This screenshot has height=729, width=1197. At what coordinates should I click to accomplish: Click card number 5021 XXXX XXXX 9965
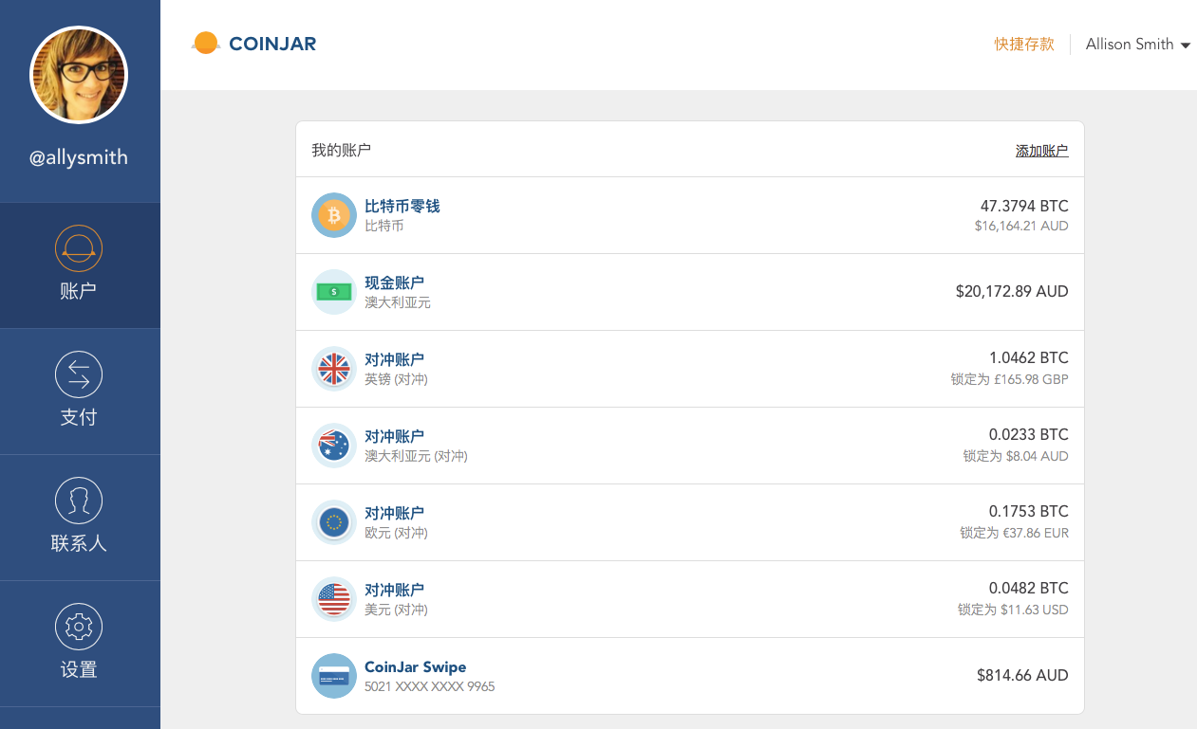point(430,686)
